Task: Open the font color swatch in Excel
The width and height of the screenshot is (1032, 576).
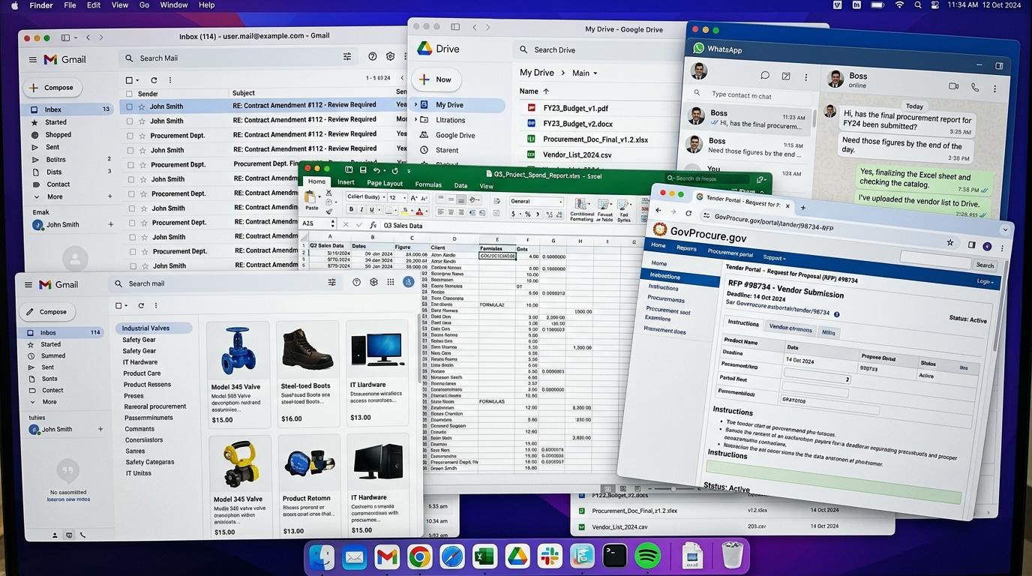Action: coord(420,211)
